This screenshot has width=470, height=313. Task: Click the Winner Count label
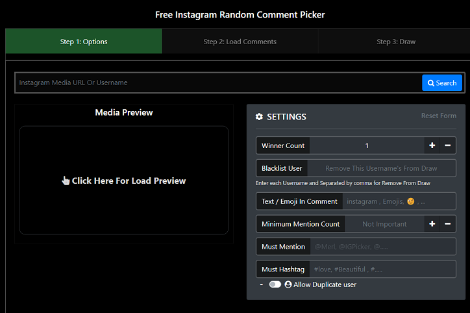pyautogui.click(x=283, y=145)
